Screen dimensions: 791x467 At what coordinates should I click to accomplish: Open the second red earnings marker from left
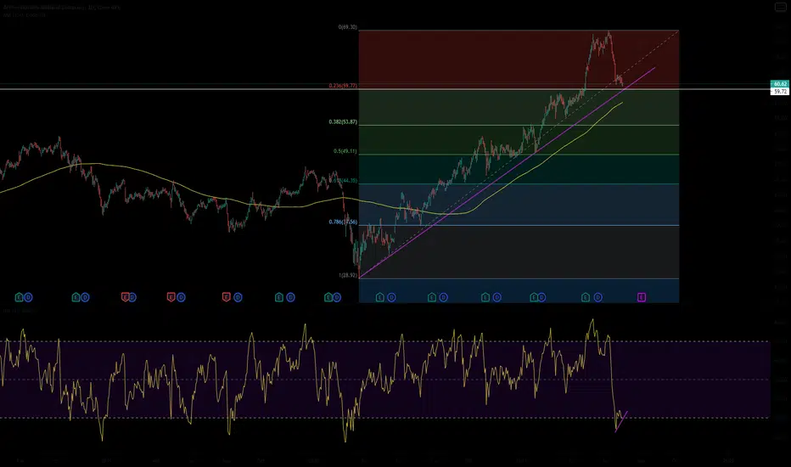171,297
